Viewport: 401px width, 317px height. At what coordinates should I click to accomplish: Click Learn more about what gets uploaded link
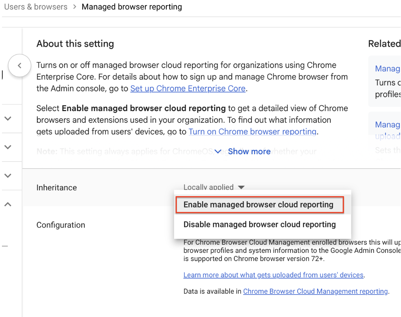point(273,275)
